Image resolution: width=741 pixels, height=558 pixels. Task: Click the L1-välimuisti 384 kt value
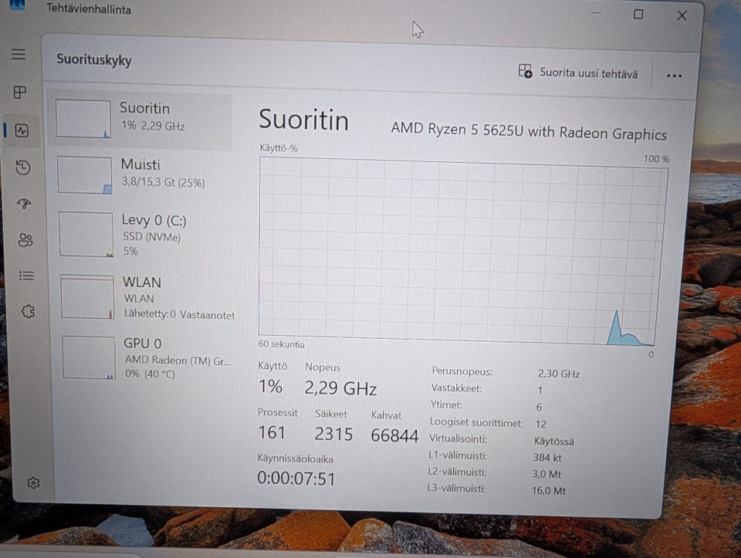[x=547, y=458]
